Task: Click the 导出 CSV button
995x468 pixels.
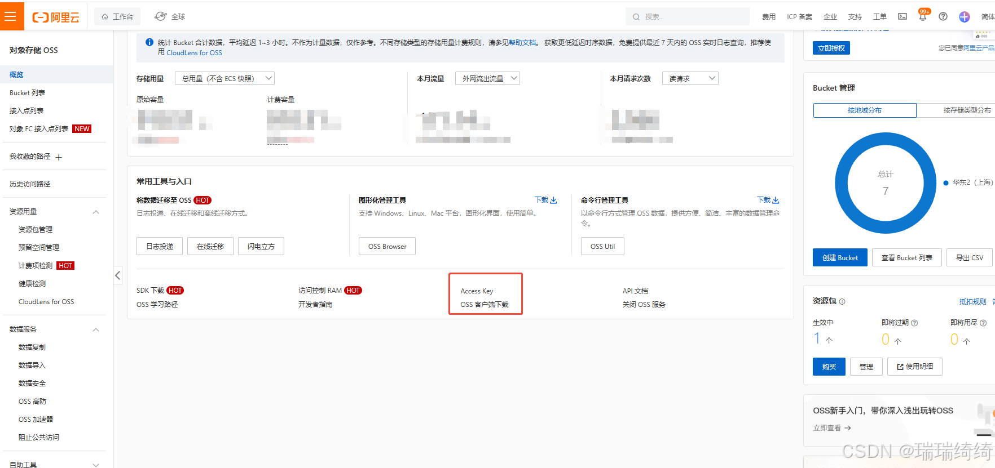Action: [x=970, y=257]
